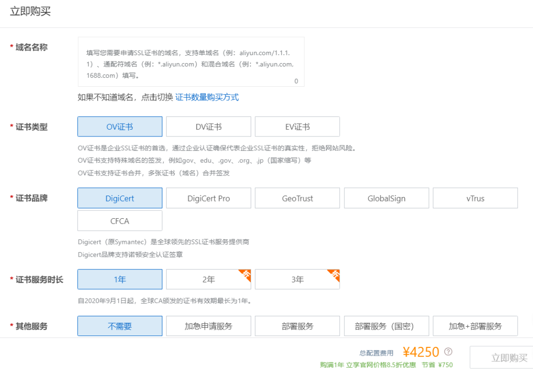Screen dimensions: 533x370
Task: Click the help icon next to ¥4250
Action: pos(448,351)
